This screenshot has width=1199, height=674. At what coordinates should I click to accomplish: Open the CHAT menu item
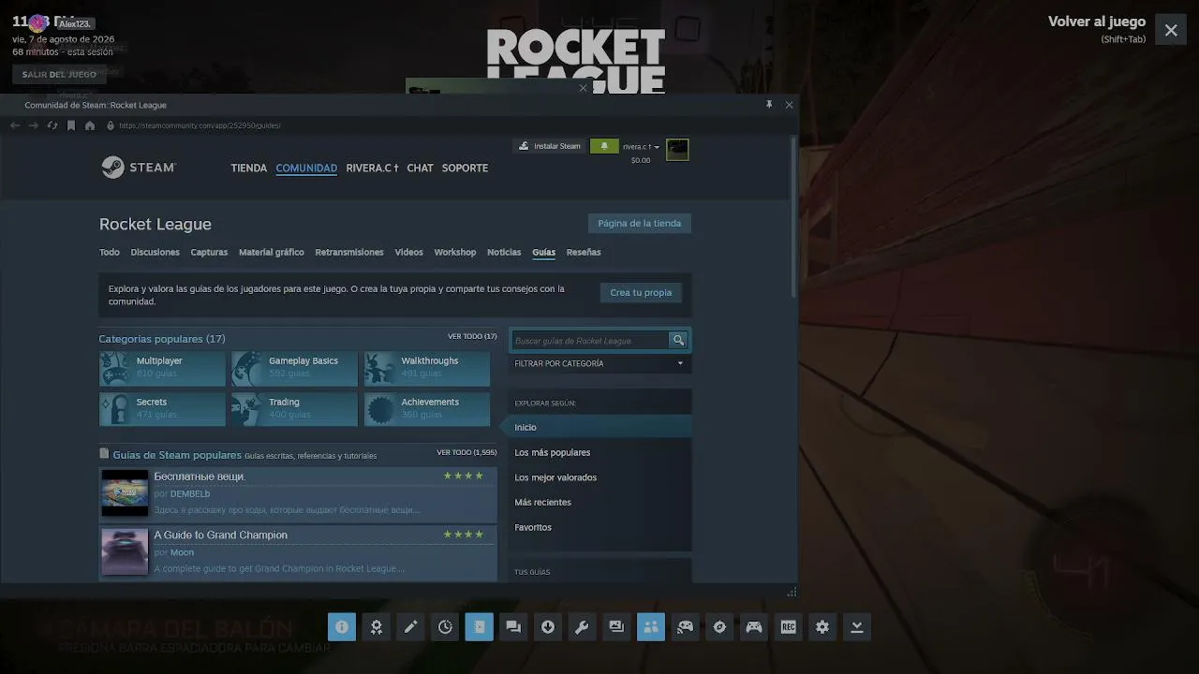[420, 168]
